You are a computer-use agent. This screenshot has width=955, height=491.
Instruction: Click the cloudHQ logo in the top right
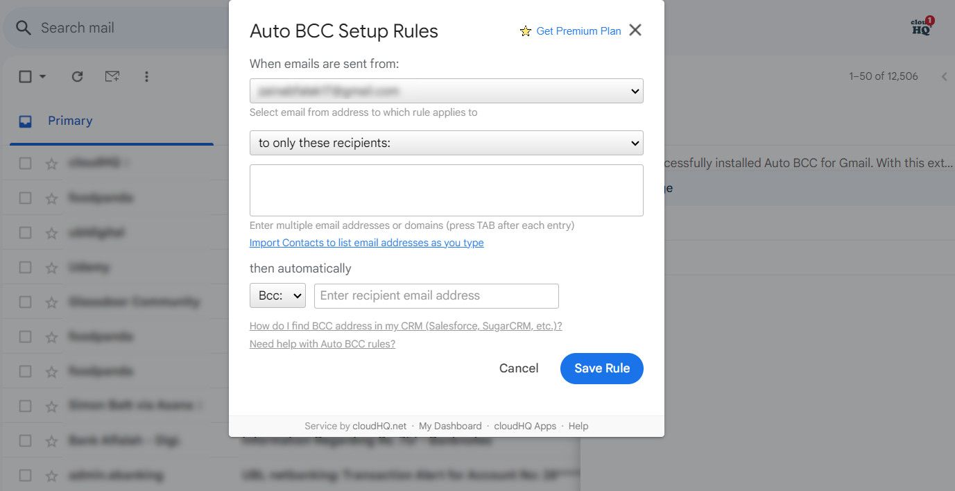click(920, 25)
